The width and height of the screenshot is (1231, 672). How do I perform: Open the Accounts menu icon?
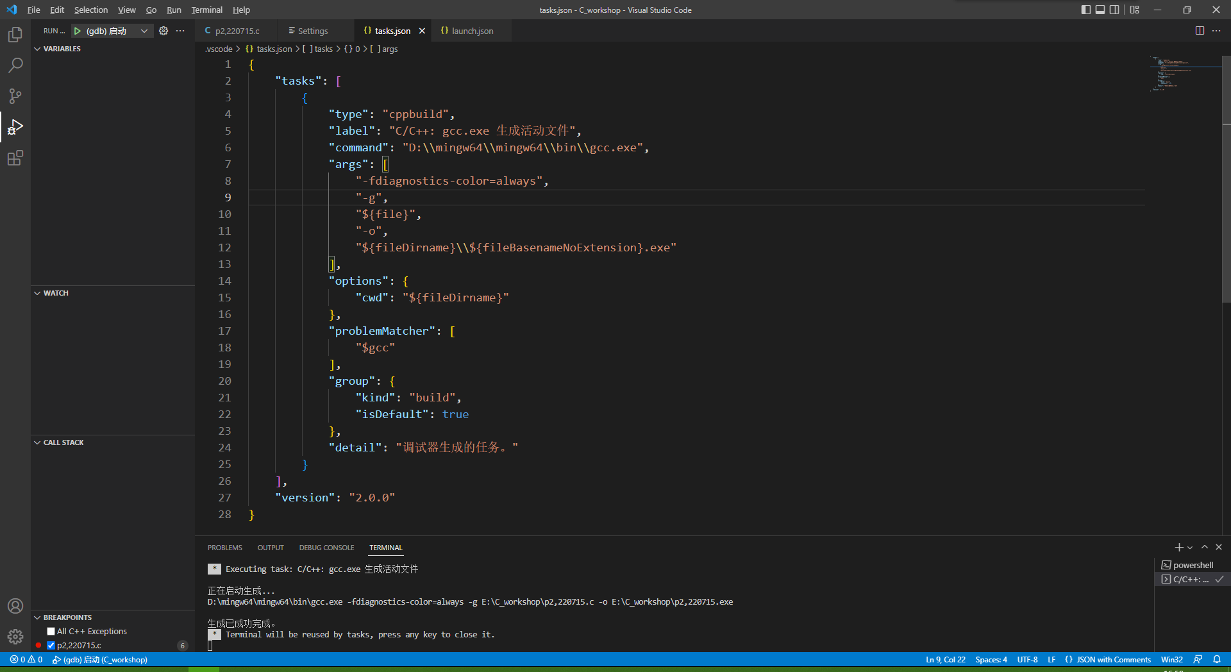[15, 606]
